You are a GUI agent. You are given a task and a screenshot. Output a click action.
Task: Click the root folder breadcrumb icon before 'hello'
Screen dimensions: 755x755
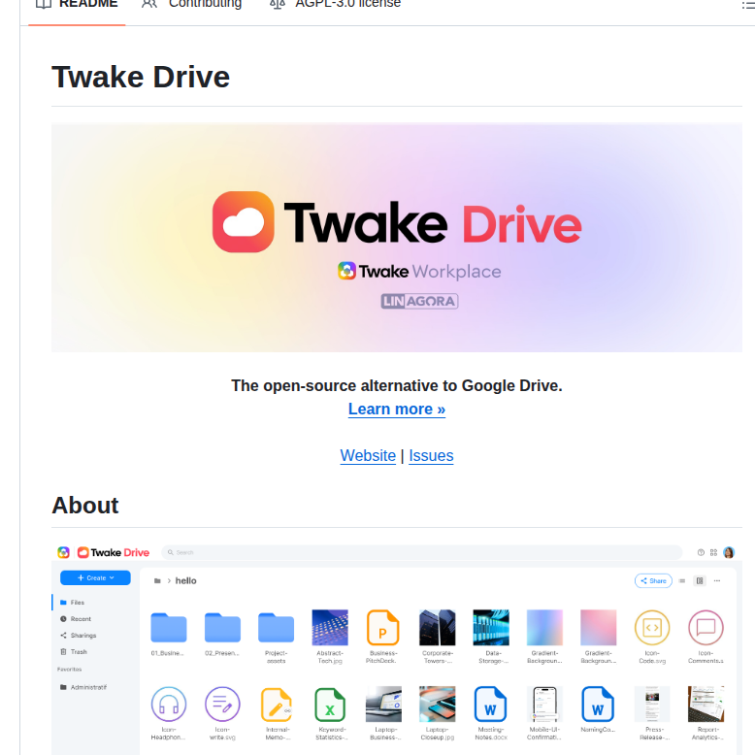pos(157,580)
